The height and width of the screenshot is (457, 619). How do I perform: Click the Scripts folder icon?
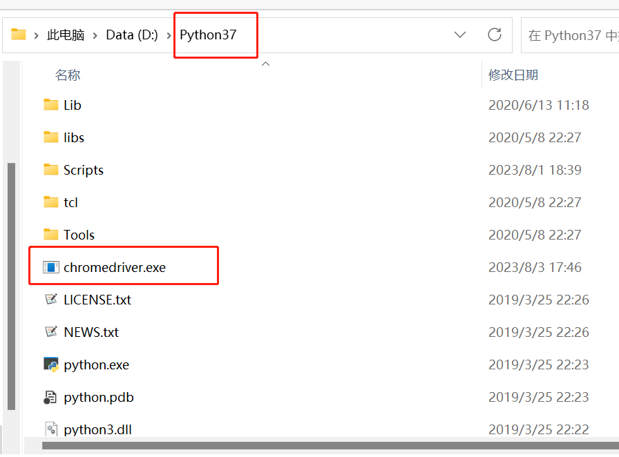[50, 170]
